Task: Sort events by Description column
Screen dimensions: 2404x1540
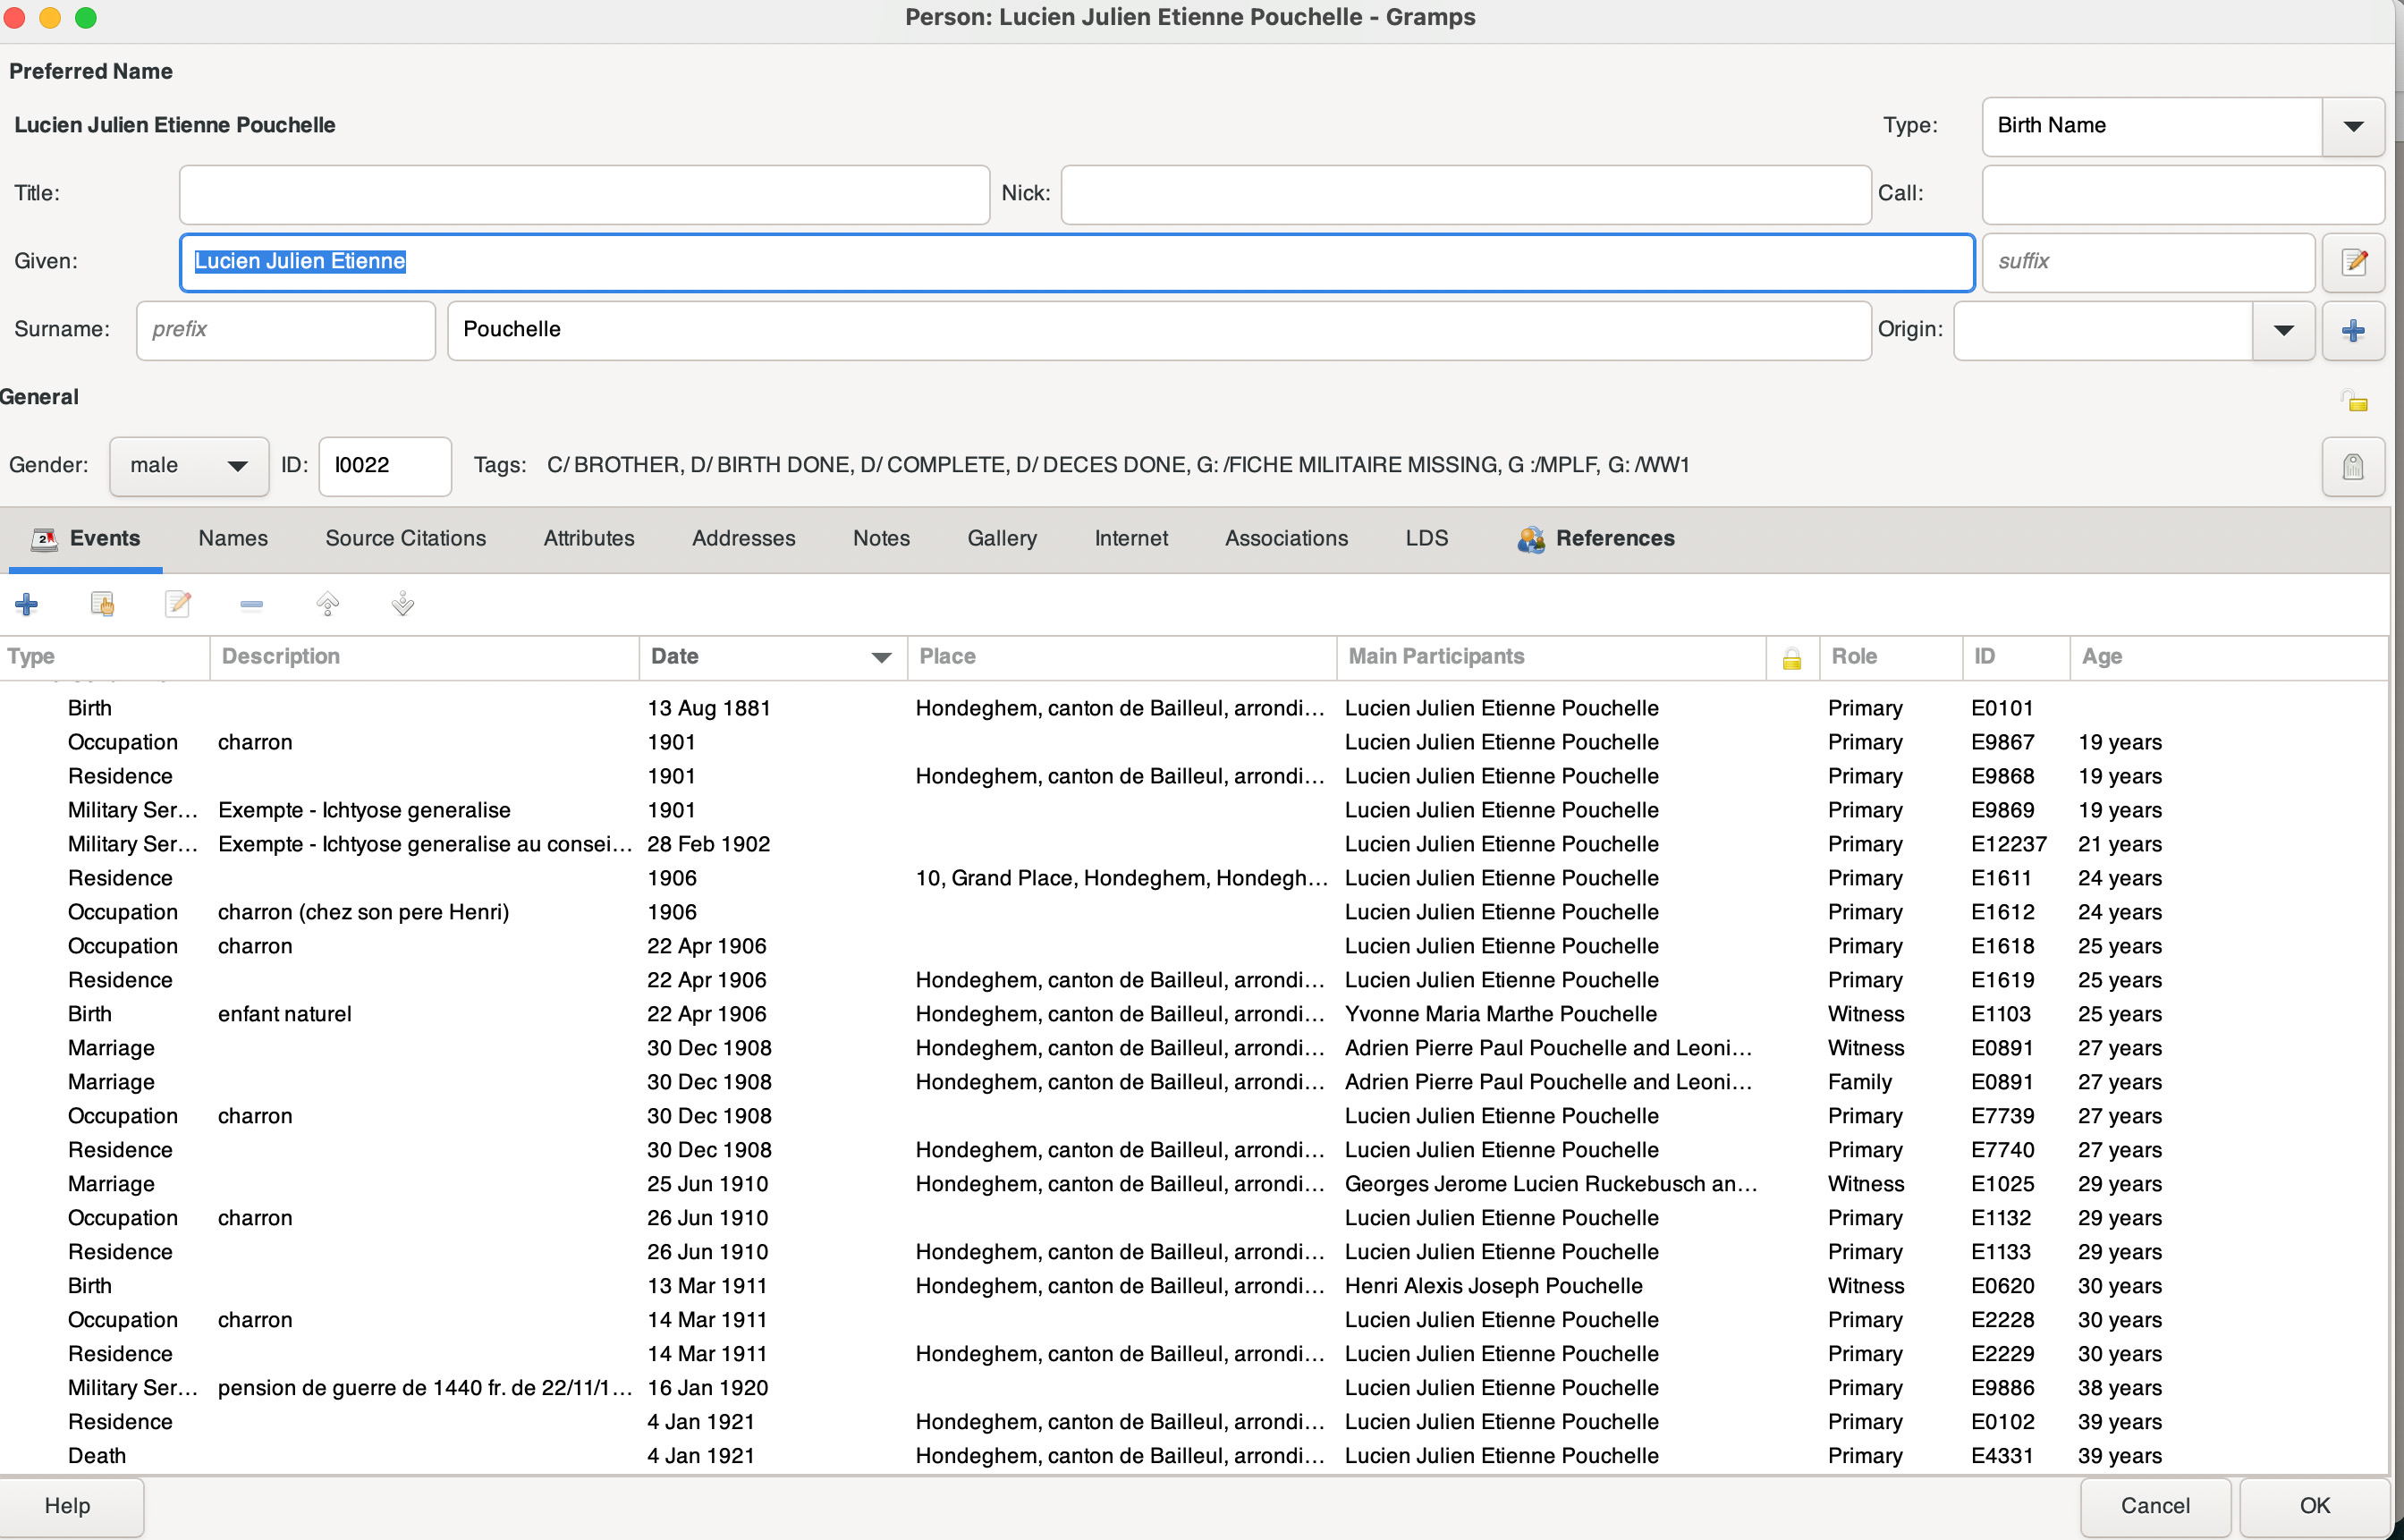Action: pos(425,657)
